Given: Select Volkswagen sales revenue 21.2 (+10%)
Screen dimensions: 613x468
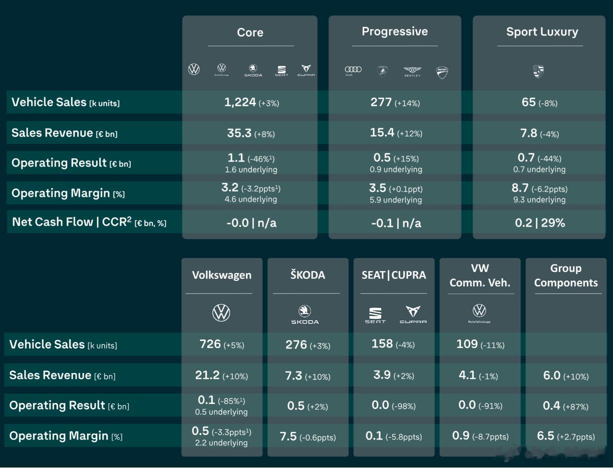Looking at the screenshot, I should click(221, 375).
